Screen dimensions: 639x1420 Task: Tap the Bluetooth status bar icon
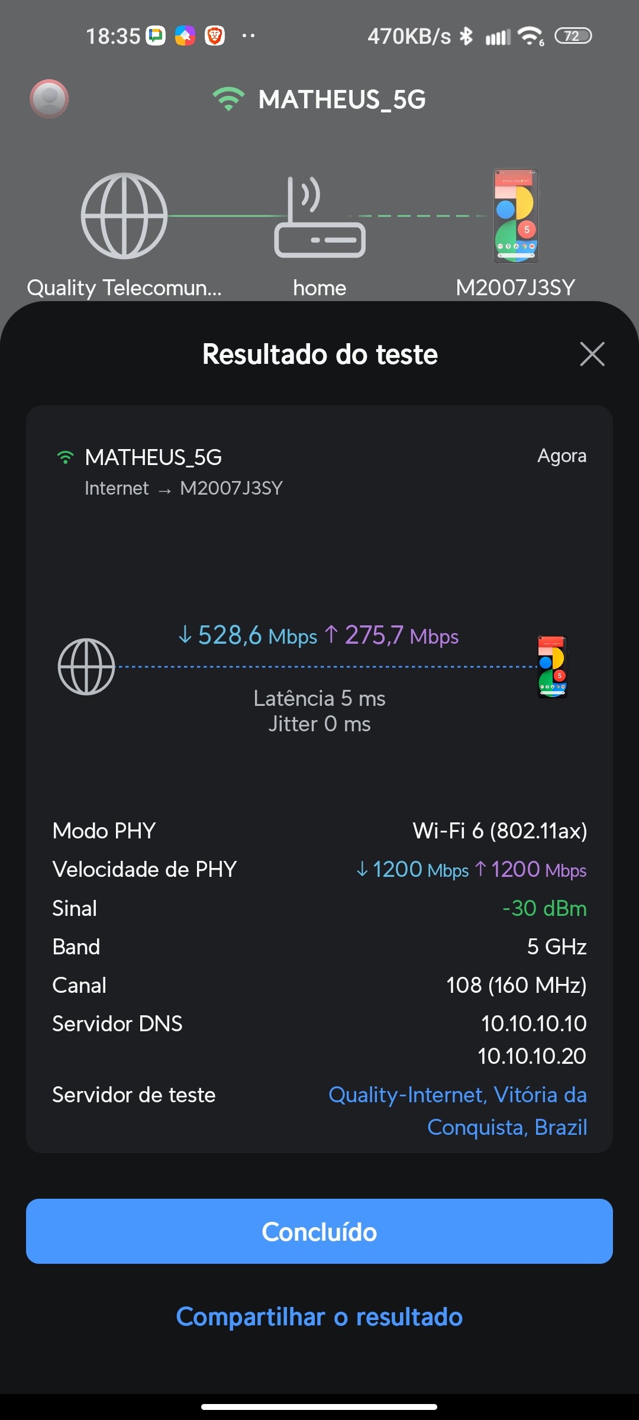[x=466, y=36]
